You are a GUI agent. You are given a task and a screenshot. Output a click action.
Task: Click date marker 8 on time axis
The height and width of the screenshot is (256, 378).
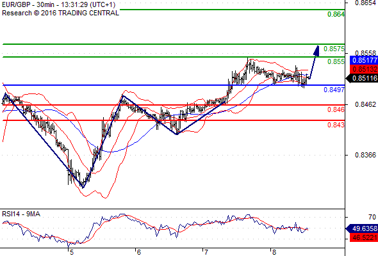[x=274, y=252]
